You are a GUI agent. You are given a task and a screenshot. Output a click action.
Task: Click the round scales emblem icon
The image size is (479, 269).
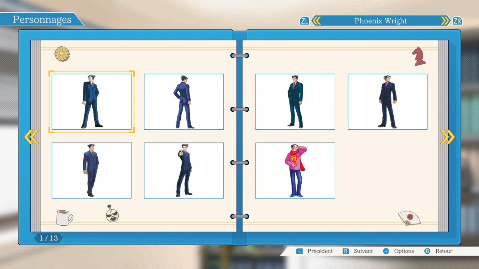(x=112, y=214)
